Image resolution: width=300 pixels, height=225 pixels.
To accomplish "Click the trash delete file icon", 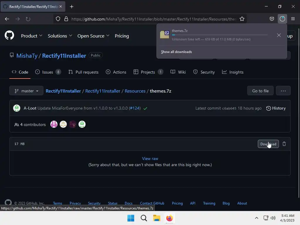I will point(284,144).
